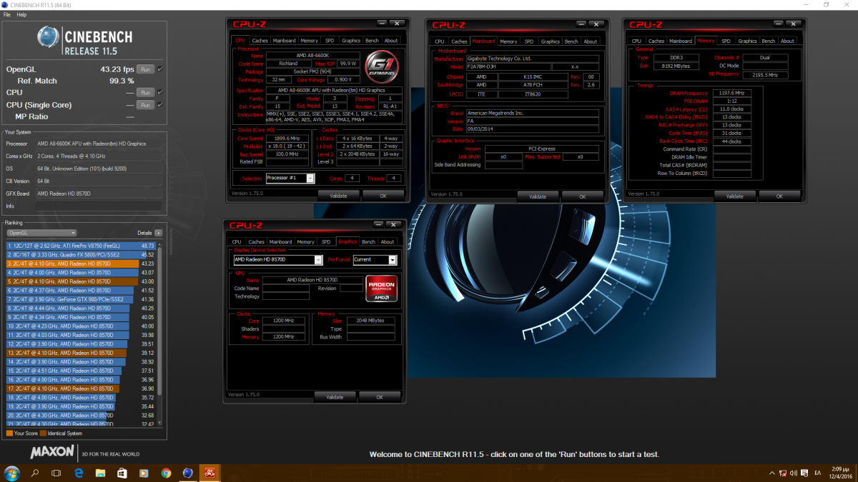Show hidden system tray icons
This screenshot has width=858, height=482.
(x=774, y=473)
